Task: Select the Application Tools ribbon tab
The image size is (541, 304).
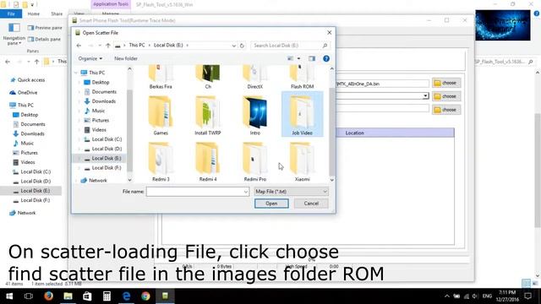Action: [111, 4]
